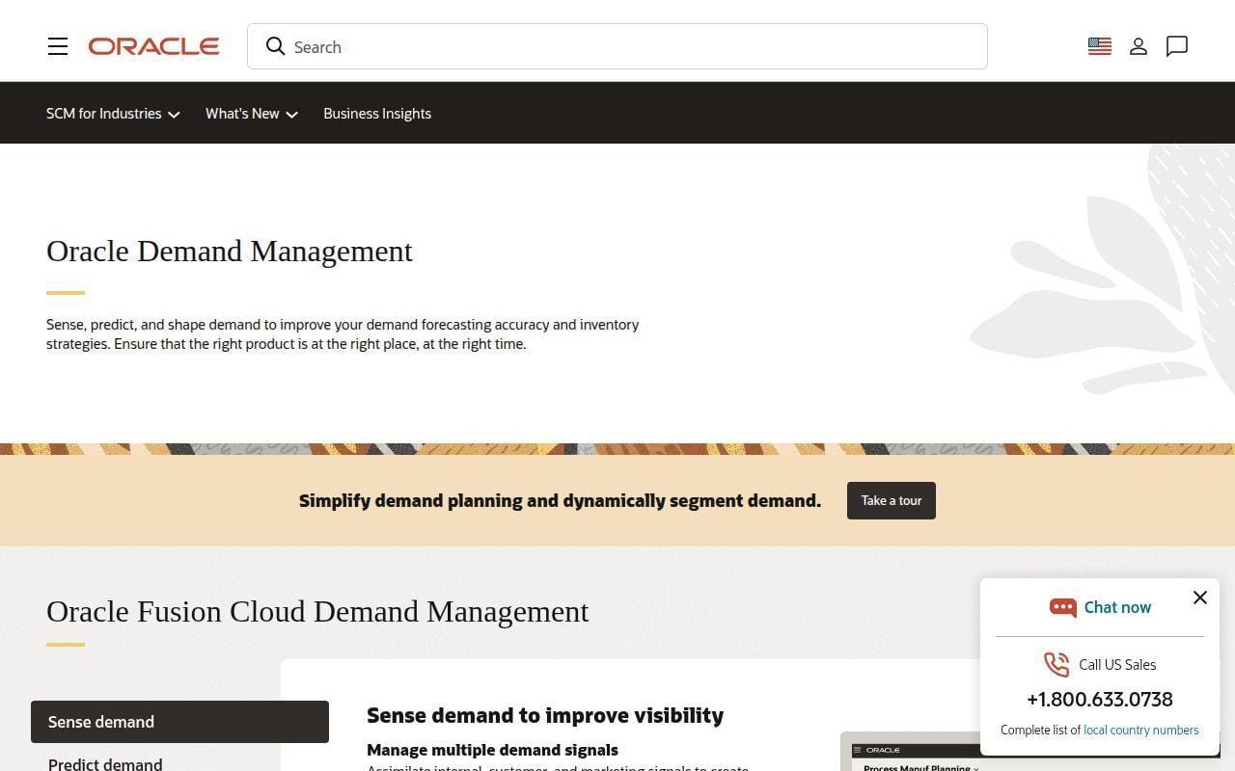Expand the SCM for Industries menu
The width and height of the screenshot is (1235, 771).
(x=113, y=114)
